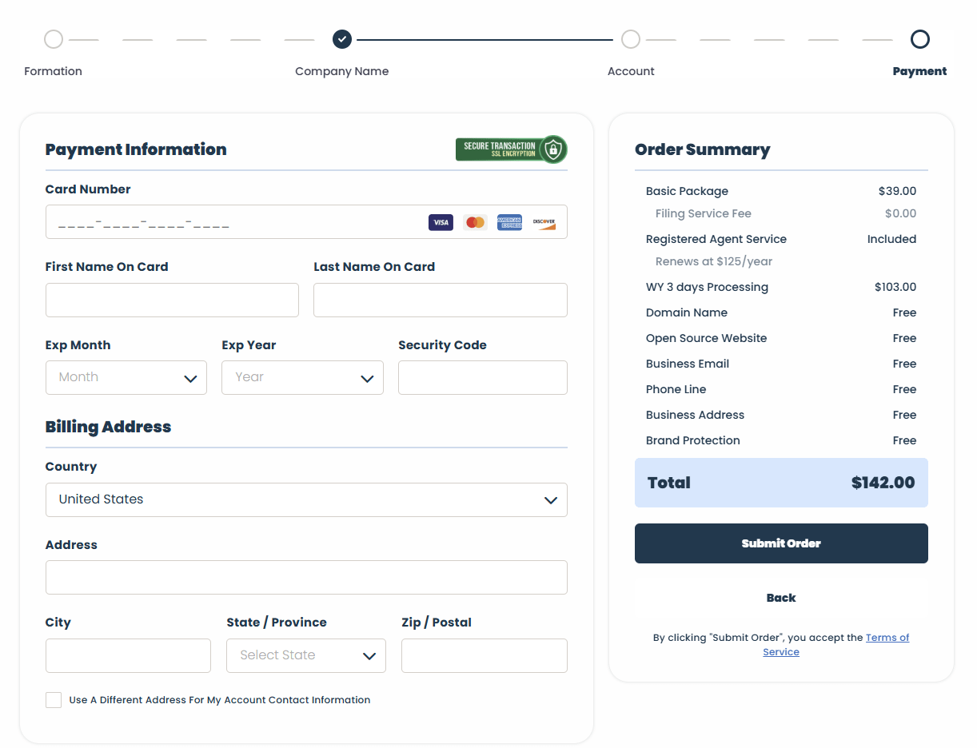Expand the Country dropdown
977x748 pixels.
(306, 499)
